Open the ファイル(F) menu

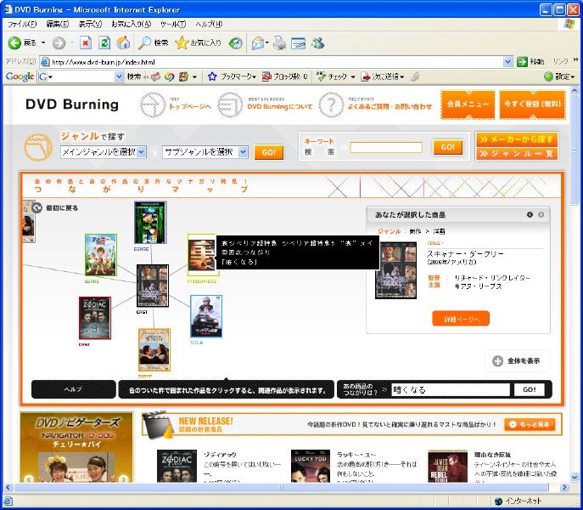[22, 24]
